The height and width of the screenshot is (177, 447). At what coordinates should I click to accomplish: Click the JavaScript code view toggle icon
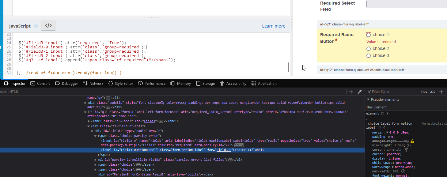[48, 26]
